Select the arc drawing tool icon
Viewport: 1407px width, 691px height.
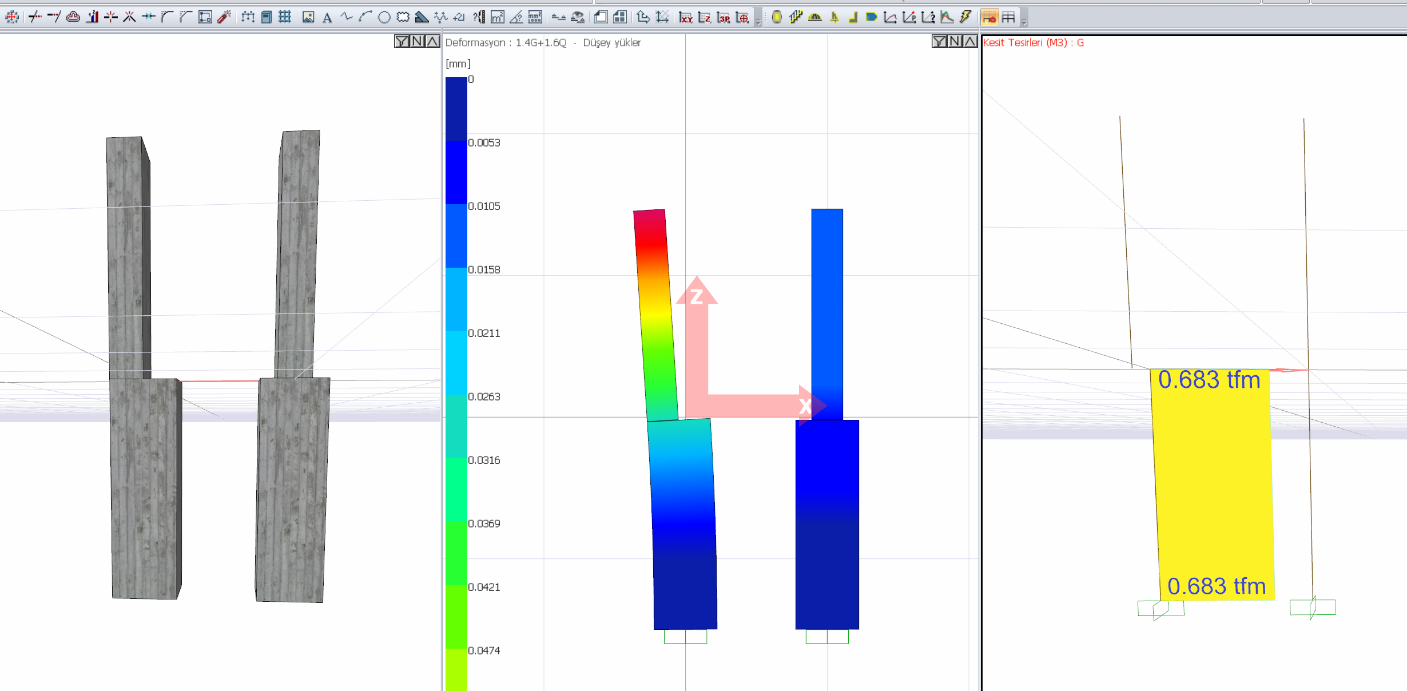[365, 17]
